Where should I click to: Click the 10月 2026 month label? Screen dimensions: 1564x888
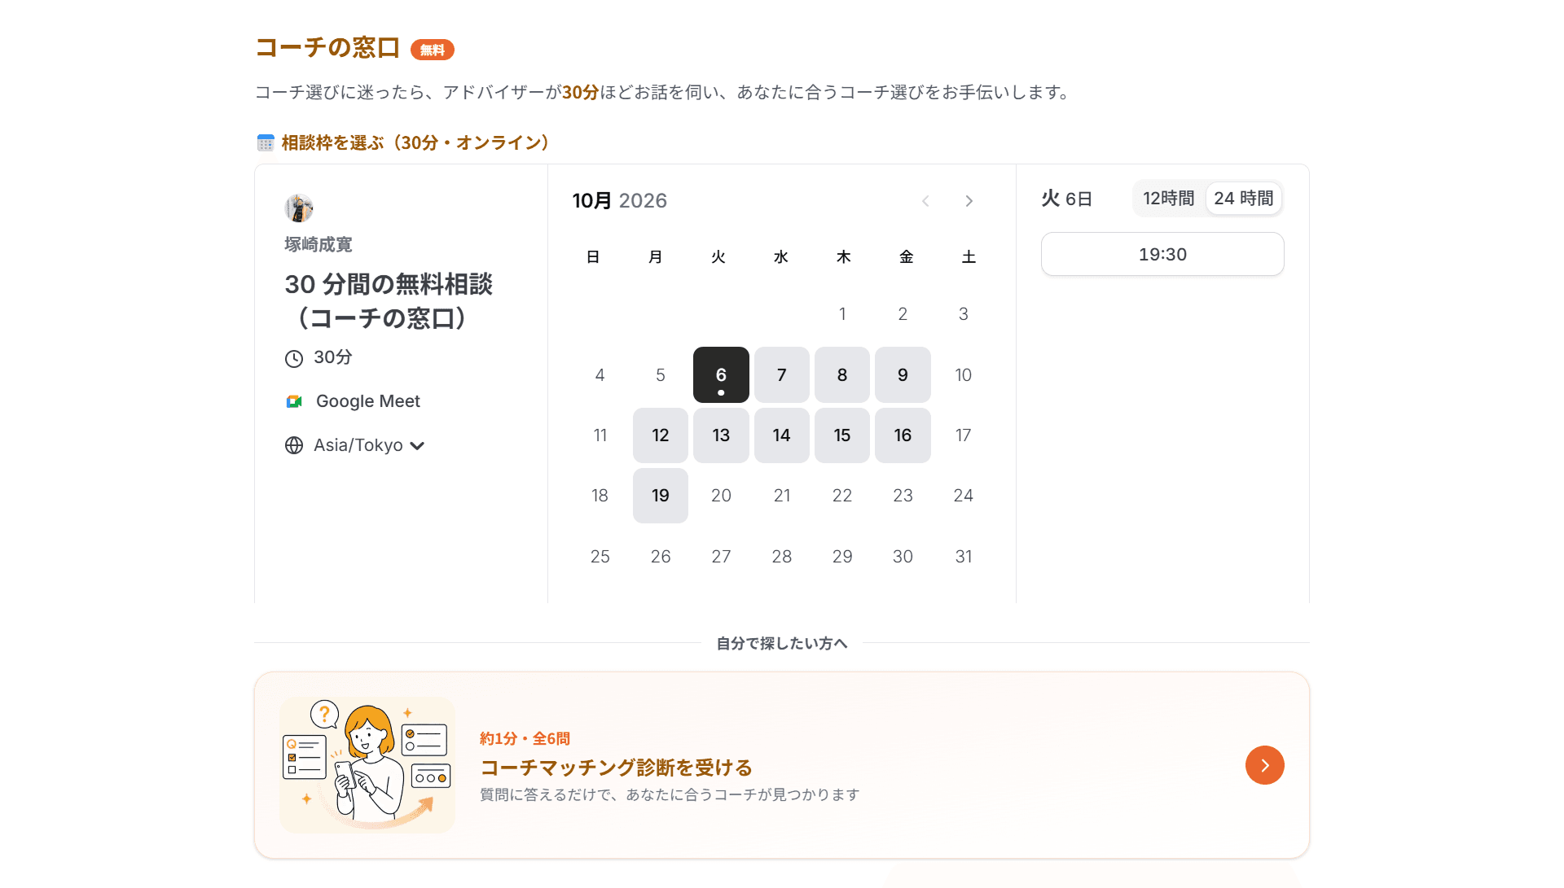pyautogui.click(x=619, y=201)
